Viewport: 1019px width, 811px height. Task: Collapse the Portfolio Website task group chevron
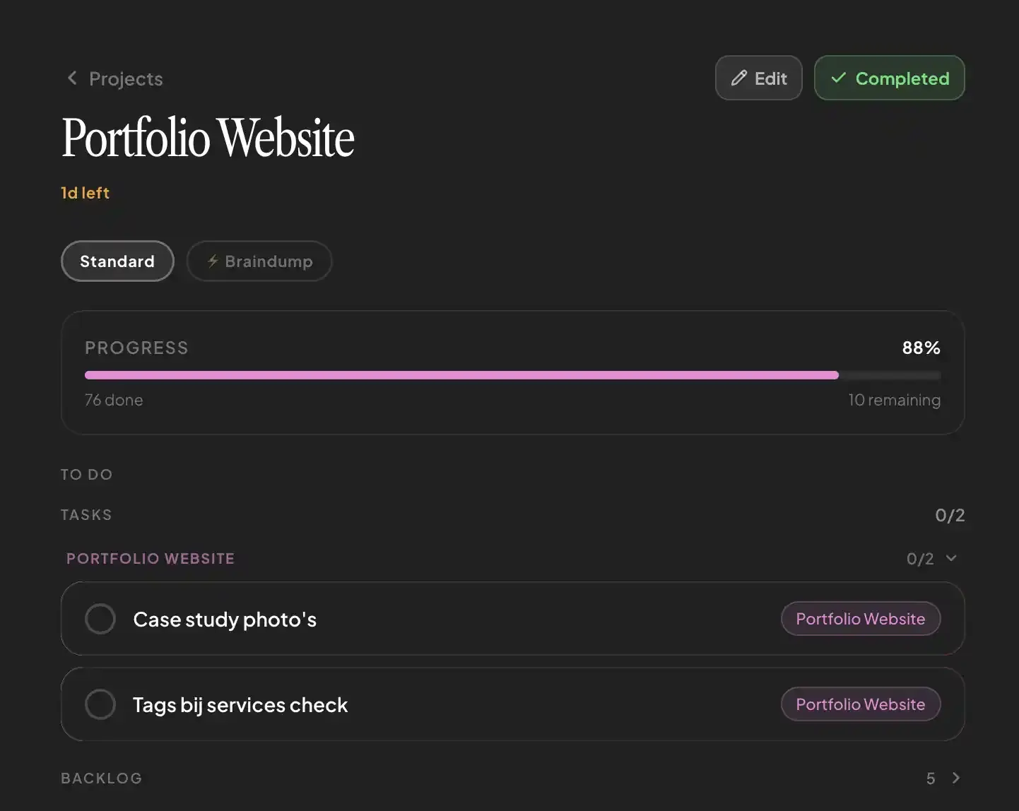(951, 558)
